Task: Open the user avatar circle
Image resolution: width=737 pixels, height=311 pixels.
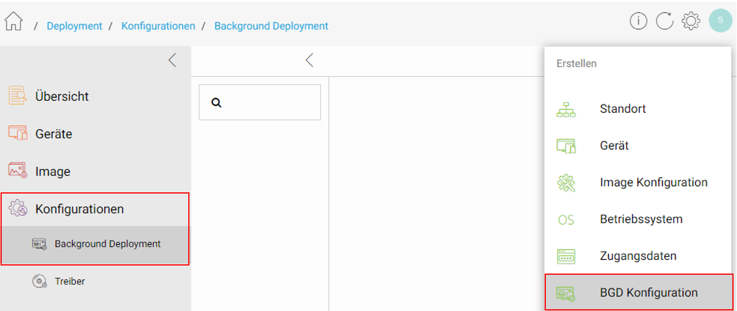Action: tap(720, 21)
